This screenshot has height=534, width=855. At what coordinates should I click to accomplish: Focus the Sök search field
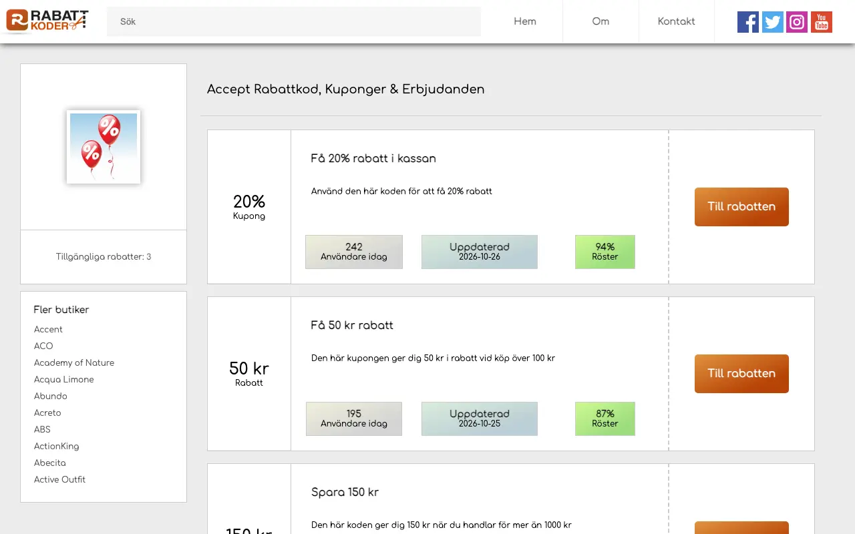click(x=294, y=21)
